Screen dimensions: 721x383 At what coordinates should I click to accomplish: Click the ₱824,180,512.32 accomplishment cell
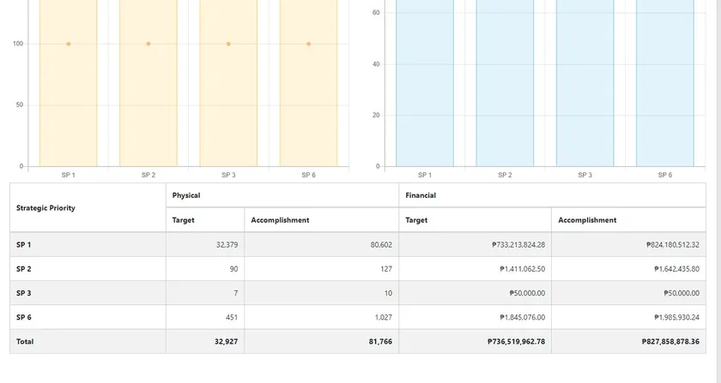pyautogui.click(x=628, y=245)
